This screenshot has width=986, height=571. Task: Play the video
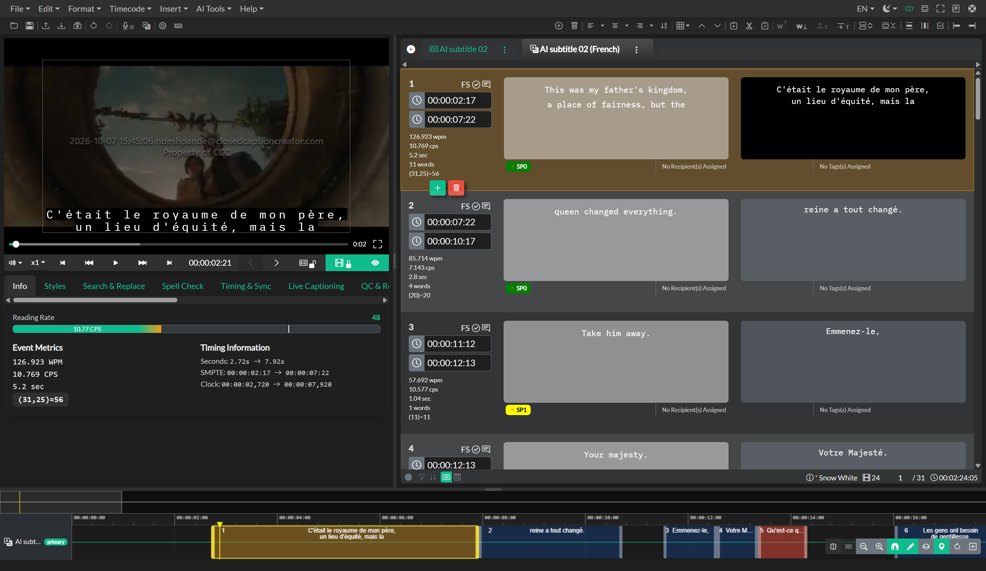pos(115,263)
